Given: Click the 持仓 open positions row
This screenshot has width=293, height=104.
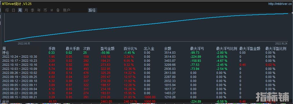Looking at the screenshot, I should coord(146,53).
